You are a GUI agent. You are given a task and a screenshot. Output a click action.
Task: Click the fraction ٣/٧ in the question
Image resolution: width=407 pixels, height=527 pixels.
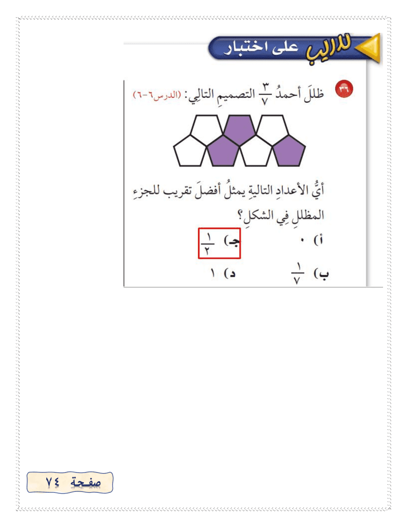pyautogui.click(x=265, y=94)
